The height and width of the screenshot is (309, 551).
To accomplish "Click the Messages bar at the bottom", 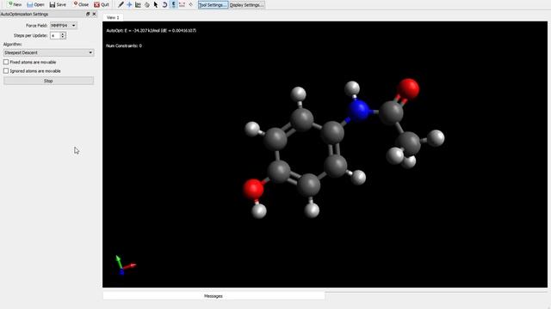I will tap(214, 296).
